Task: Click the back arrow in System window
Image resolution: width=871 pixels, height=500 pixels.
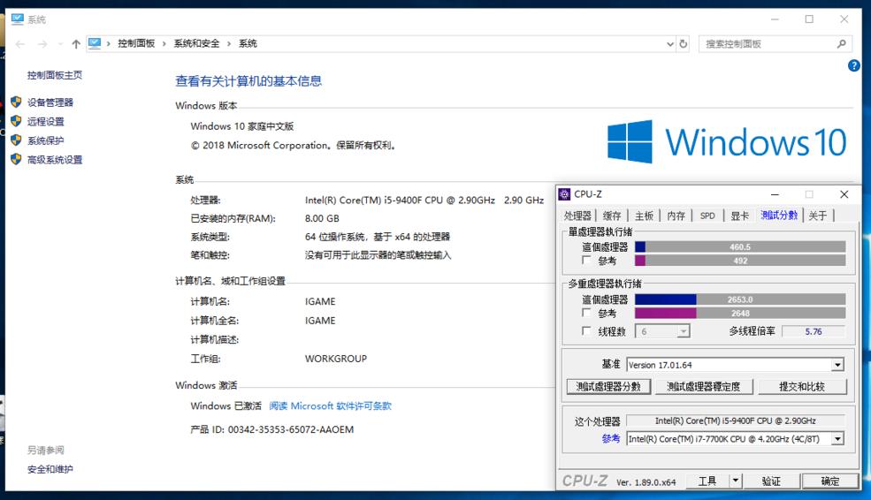Action: click(x=20, y=44)
